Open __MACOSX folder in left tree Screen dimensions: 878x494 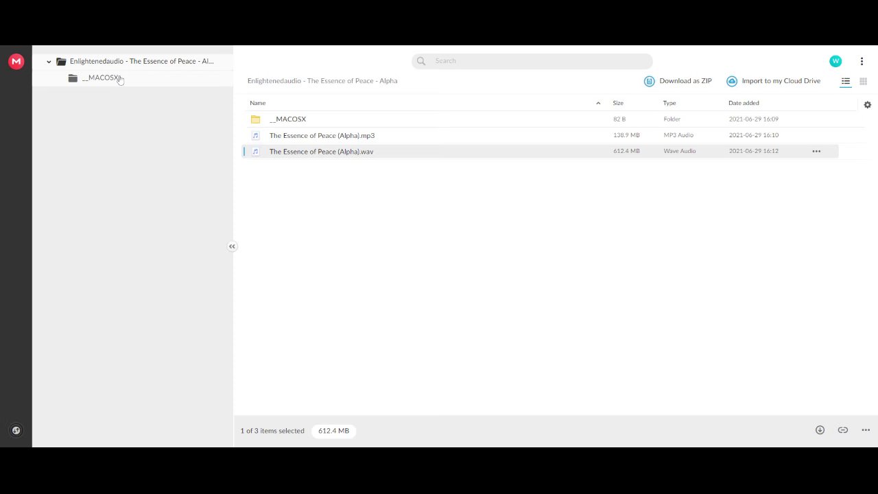(102, 78)
